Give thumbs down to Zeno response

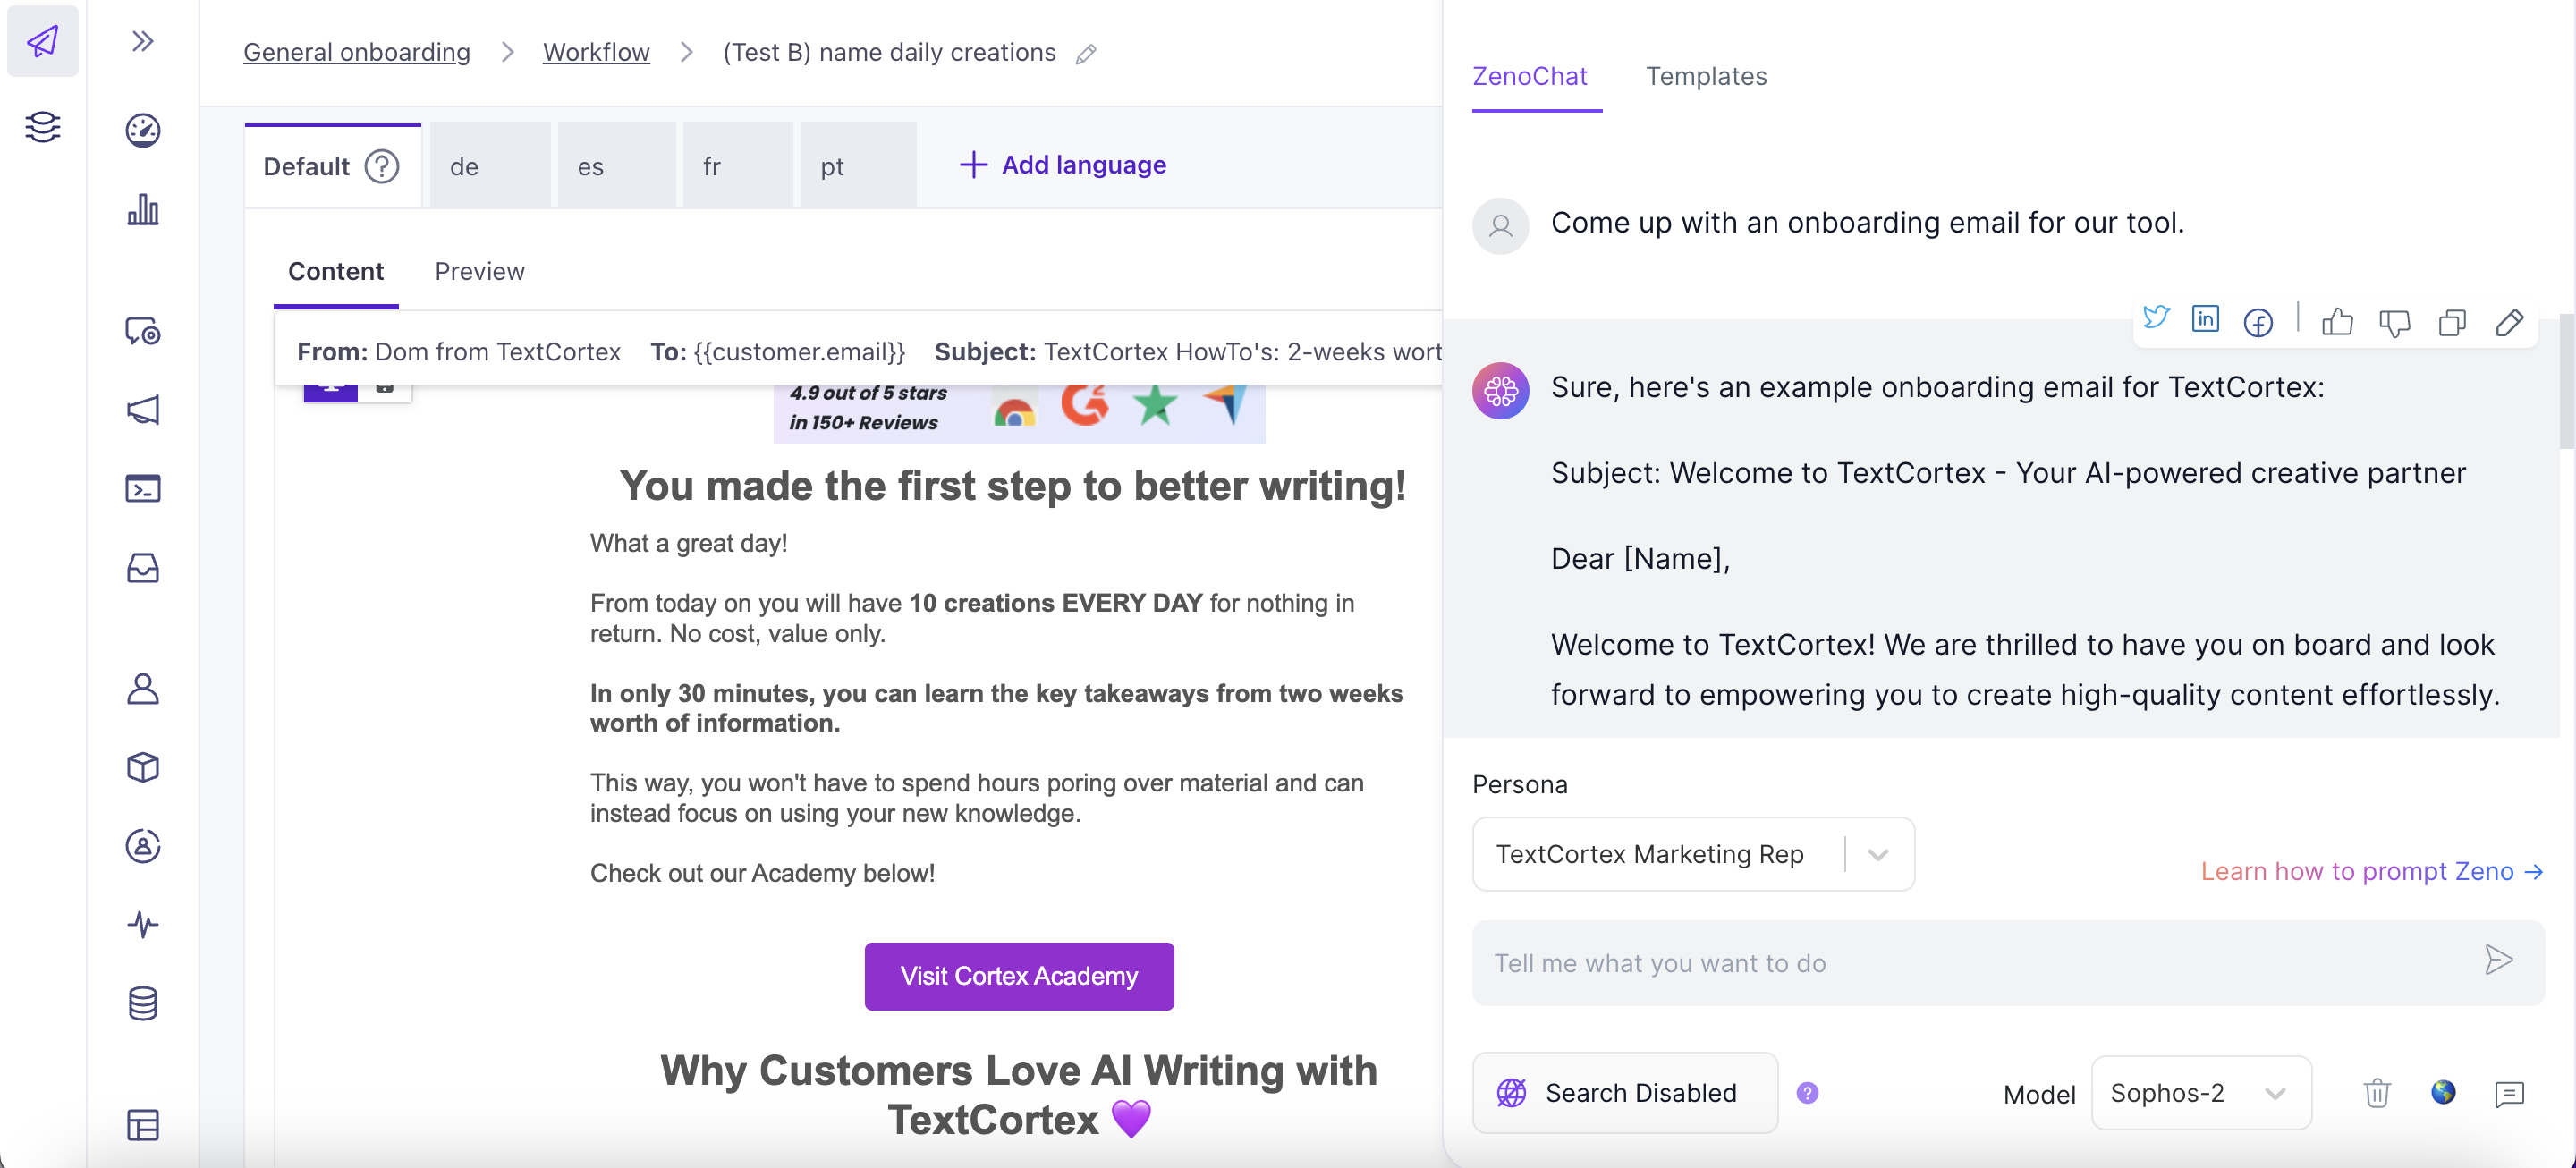(2394, 322)
